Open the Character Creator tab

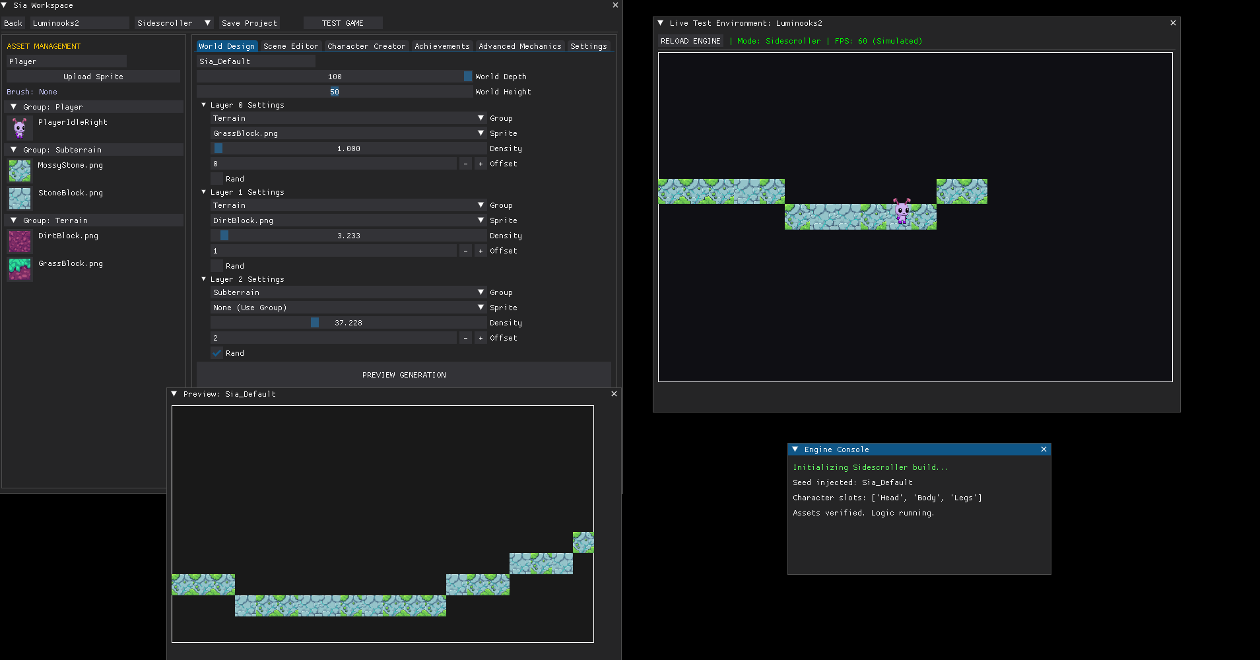(x=366, y=46)
